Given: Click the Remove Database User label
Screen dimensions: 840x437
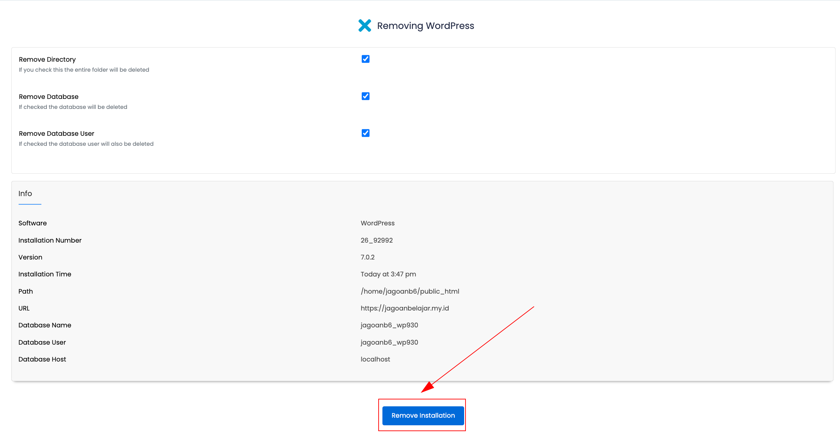Looking at the screenshot, I should (x=57, y=134).
